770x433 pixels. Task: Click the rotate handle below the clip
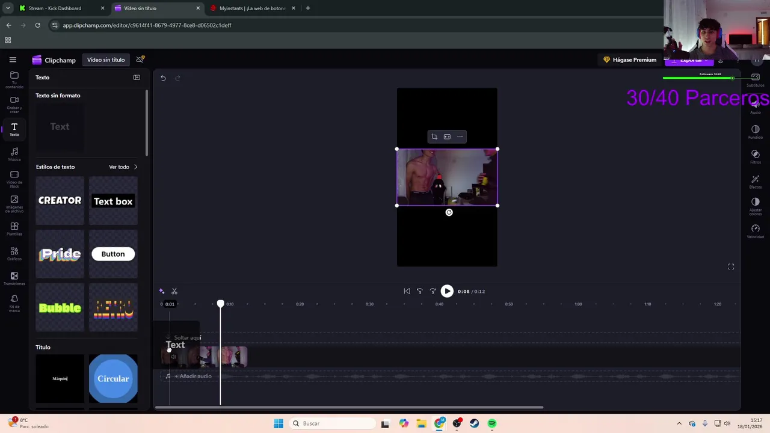tap(449, 212)
